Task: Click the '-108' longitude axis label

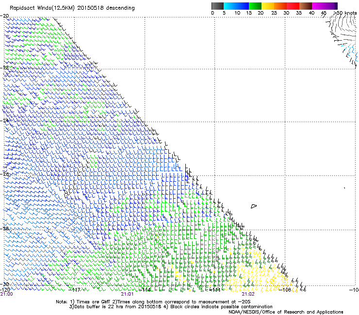Action: (x=285, y=290)
